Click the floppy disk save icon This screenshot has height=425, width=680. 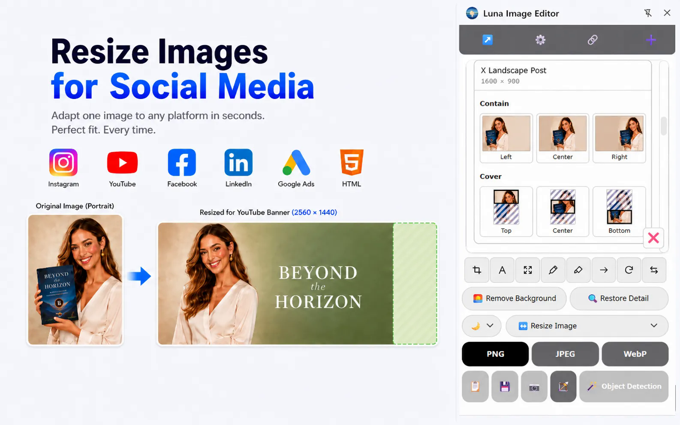coord(505,386)
